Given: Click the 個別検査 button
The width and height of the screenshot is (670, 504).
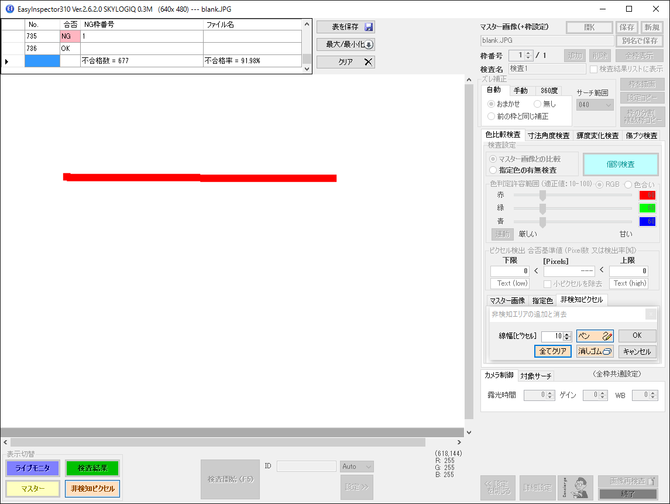Looking at the screenshot, I should point(620,164).
